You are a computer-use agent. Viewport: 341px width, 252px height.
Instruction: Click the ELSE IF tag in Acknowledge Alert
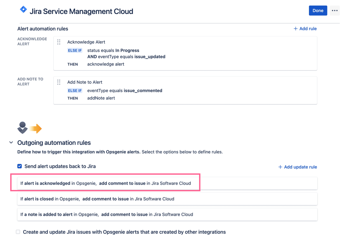(75, 50)
